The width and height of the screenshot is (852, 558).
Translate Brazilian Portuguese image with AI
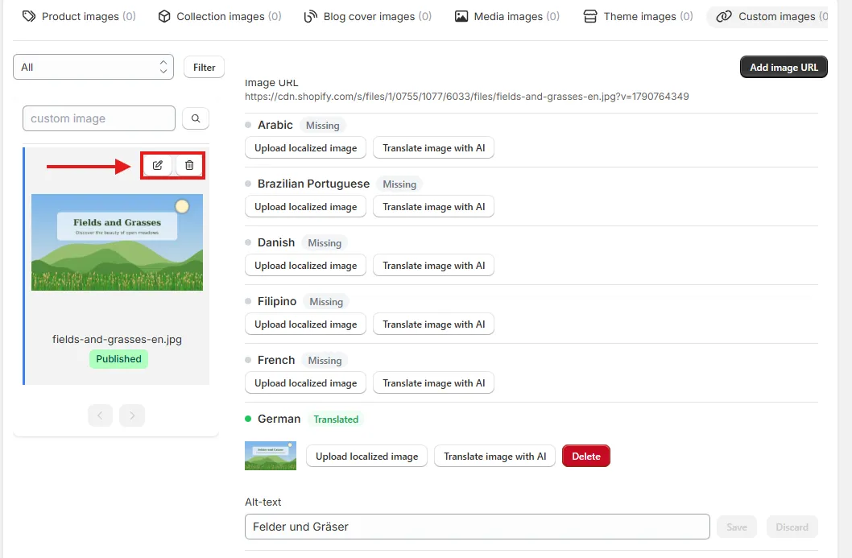click(433, 206)
